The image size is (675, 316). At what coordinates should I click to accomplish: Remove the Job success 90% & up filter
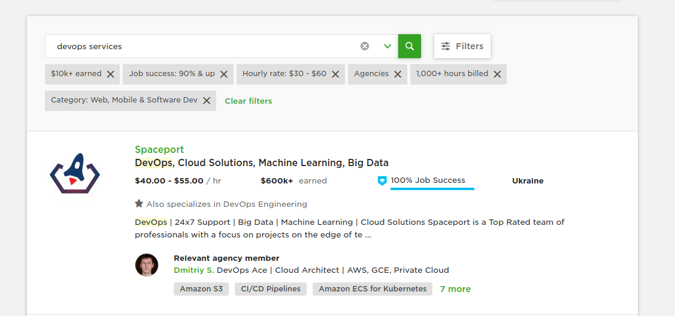click(224, 74)
